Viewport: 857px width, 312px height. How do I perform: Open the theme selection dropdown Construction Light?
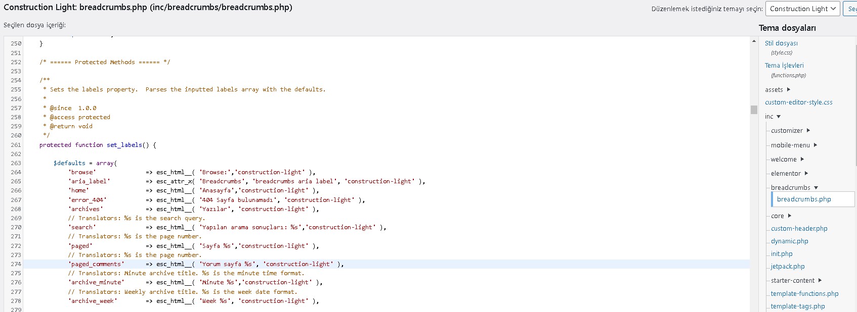[x=802, y=9]
